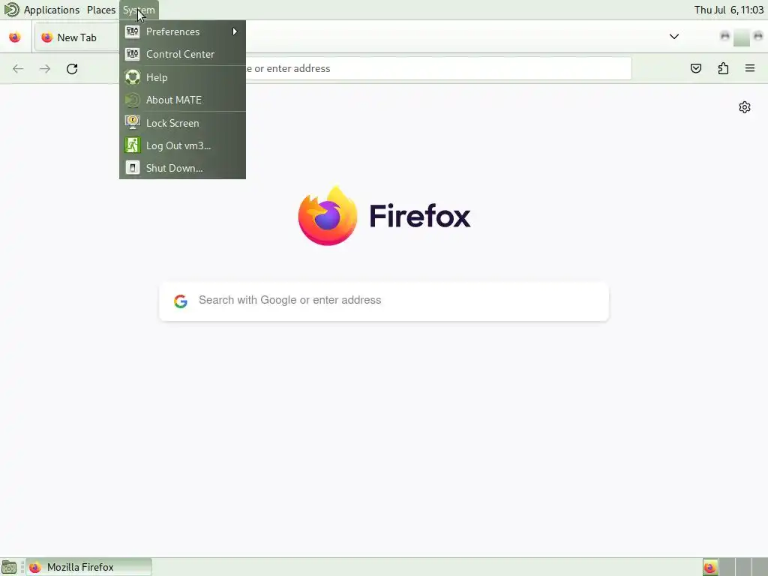Reload the current page

click(72, 68)
